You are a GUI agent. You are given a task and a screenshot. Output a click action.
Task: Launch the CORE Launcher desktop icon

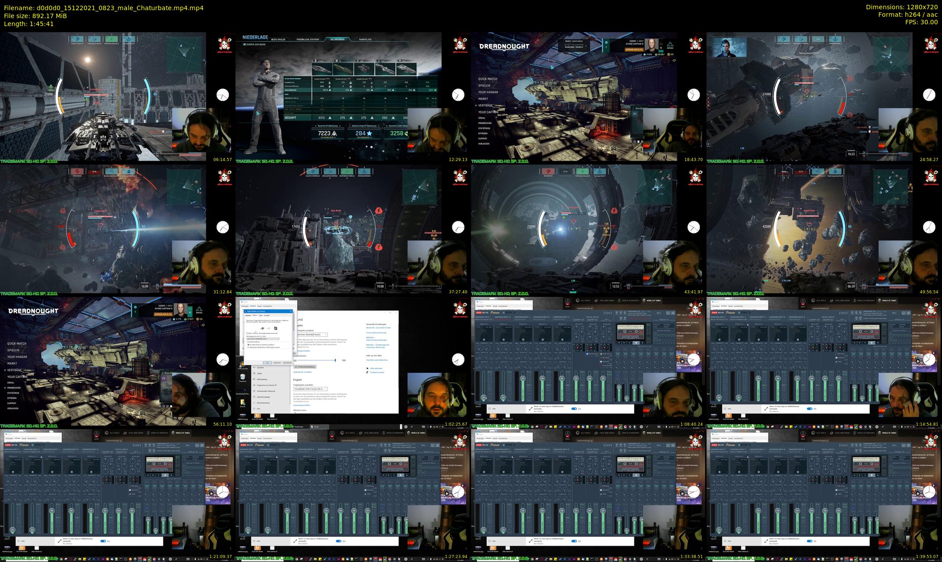pos(242,364)
